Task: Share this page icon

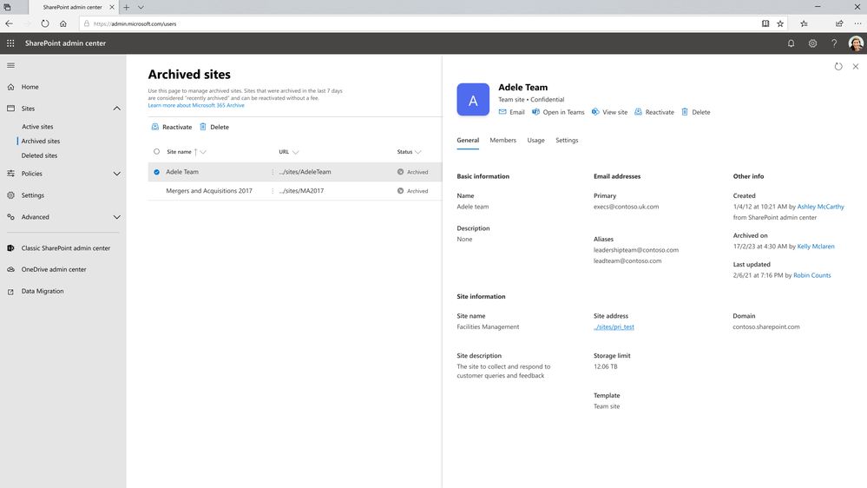Action: click(839, 23)
